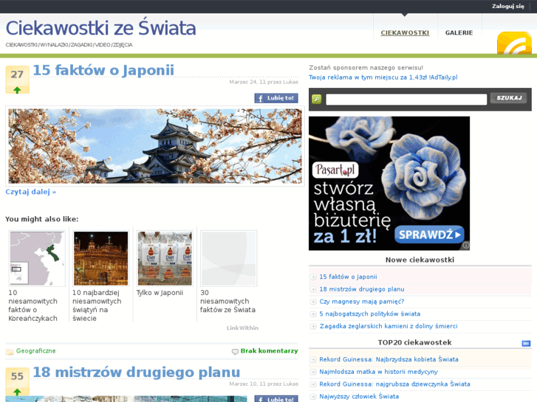This screenshot has height=402, width=537.
Task: Click Lubię to! button for Japonia post
Action: (x=276, y=98)
